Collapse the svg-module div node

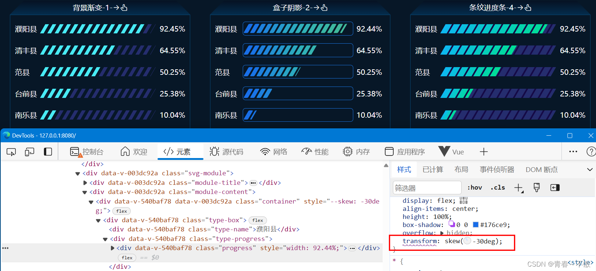pos(77,173)
